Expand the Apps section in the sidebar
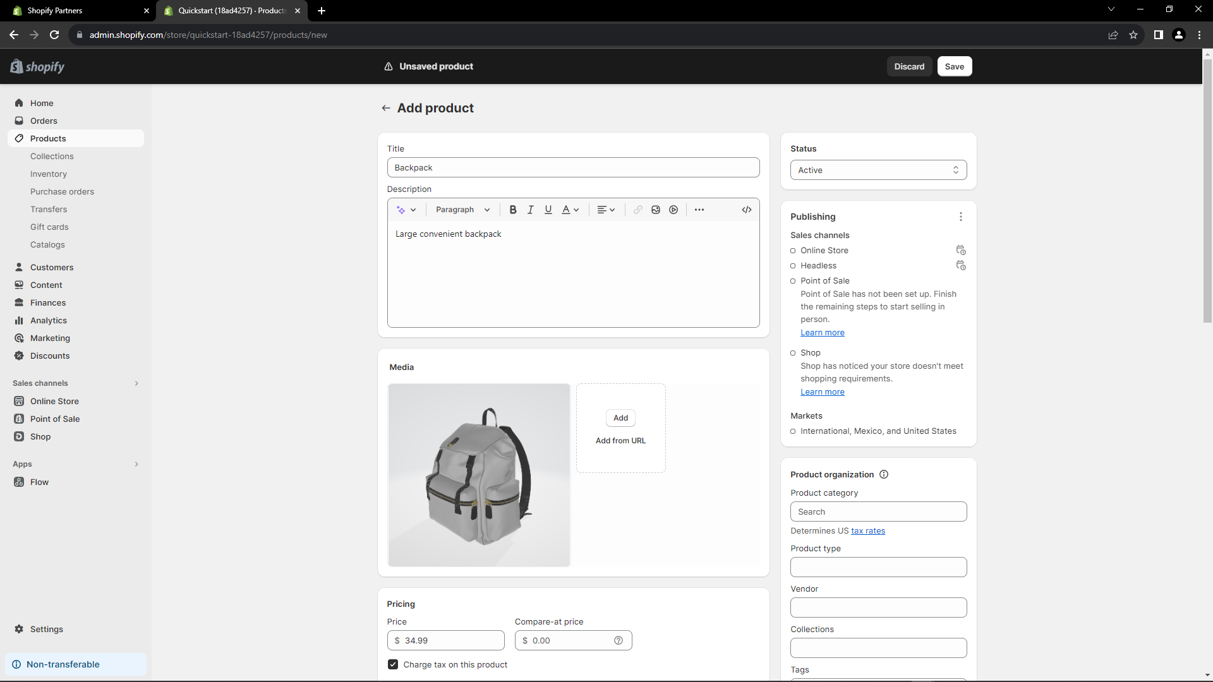This screenshot has width=1213, height=682. click(x=136, y=464)
